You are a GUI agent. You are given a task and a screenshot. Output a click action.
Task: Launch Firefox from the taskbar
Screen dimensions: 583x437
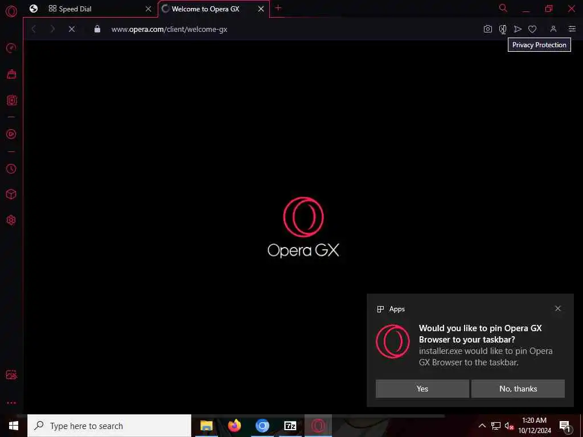234,426
